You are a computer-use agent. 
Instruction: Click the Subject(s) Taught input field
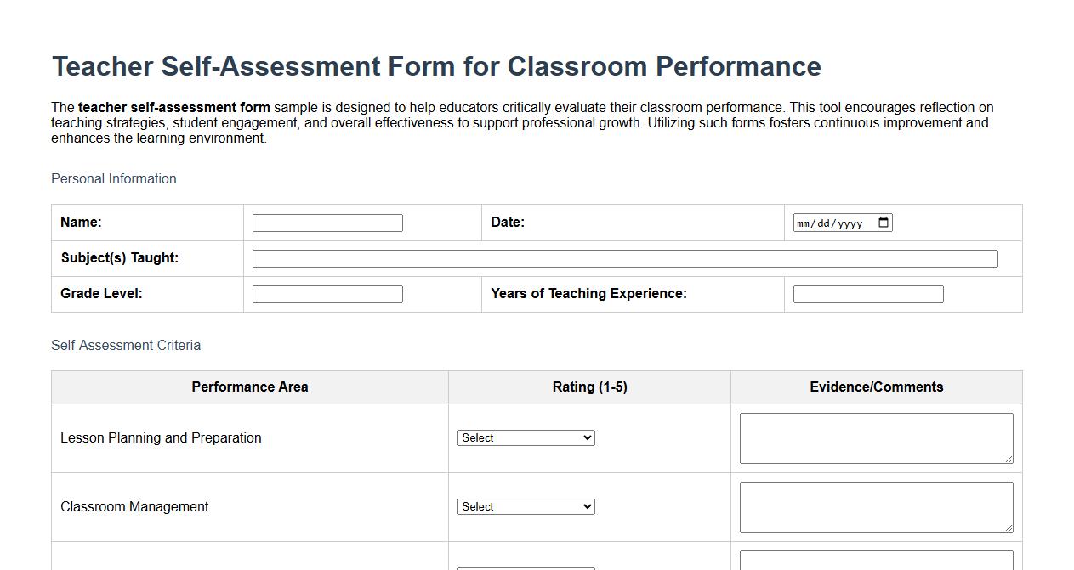click(625, 257)
